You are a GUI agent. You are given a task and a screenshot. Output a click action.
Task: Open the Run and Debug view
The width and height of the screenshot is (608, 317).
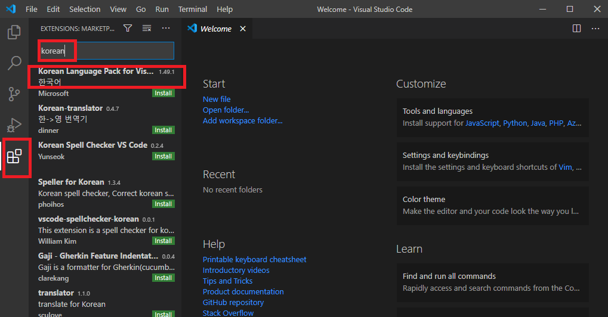coord(14,125)
